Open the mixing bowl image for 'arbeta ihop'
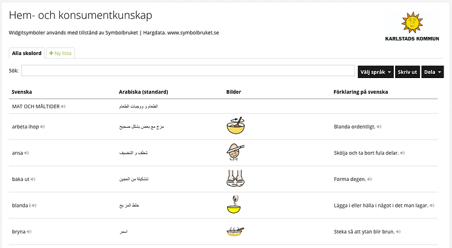 pos(236,125)
